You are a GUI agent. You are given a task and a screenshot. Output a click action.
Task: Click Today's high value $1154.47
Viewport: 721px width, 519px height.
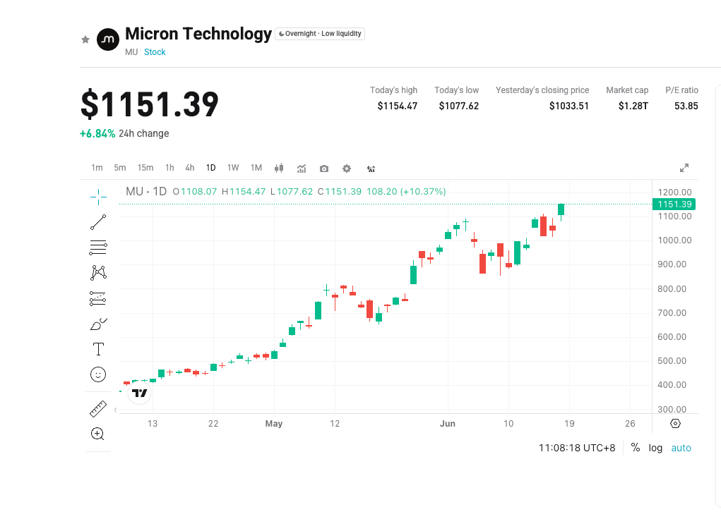point(398,106)
